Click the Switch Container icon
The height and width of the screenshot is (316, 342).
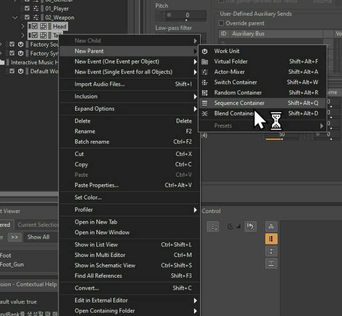click(205, 82)
